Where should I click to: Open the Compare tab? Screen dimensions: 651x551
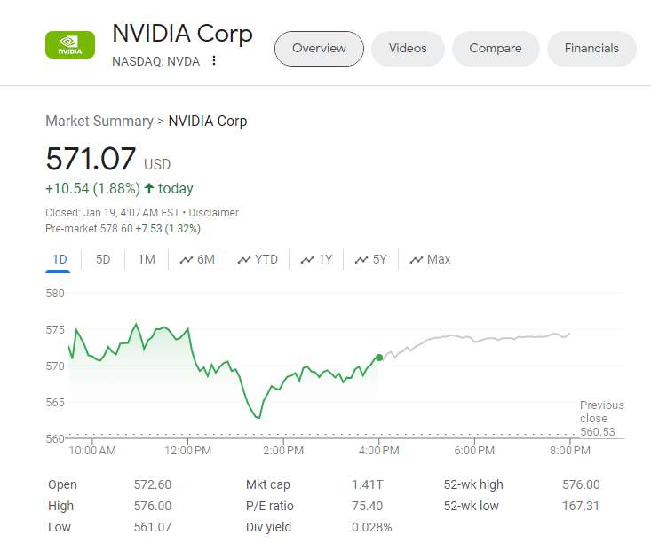coord(496,49)
